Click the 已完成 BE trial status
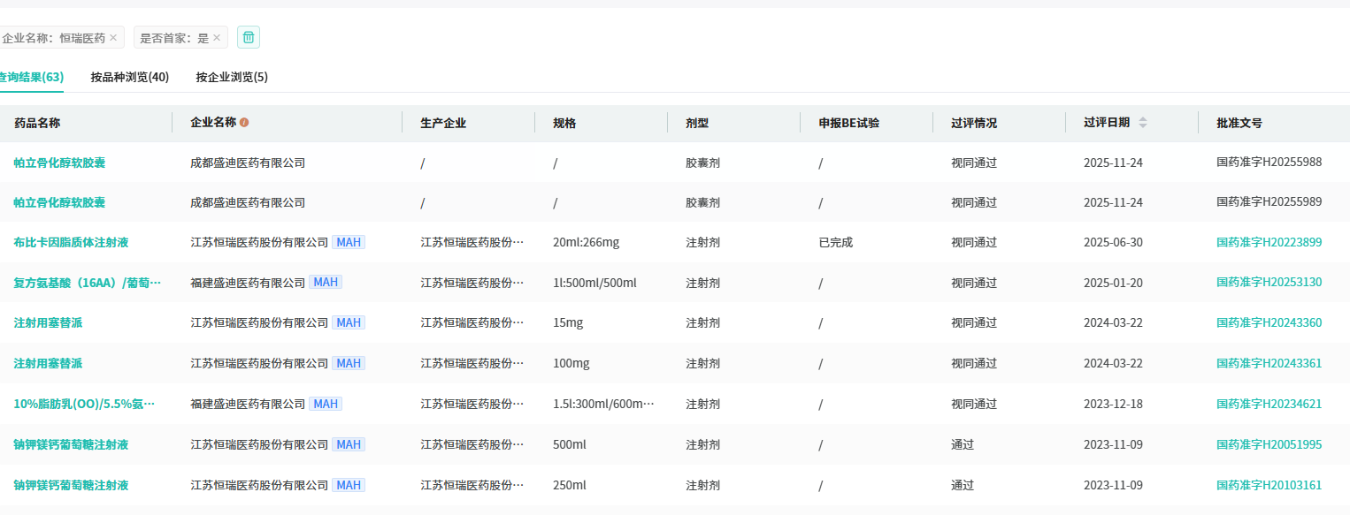This screenshot has height=515, width=1350. tap(836, 242)
